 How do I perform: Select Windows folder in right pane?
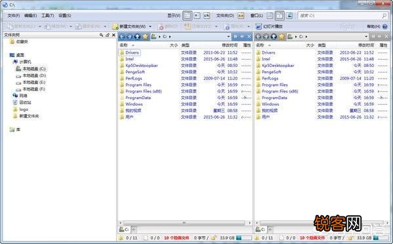(270, 104)
